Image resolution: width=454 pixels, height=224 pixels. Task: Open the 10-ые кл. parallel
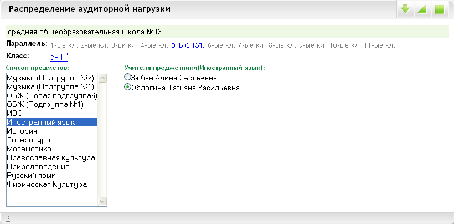coord(345,46)
